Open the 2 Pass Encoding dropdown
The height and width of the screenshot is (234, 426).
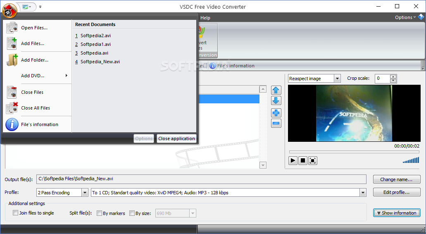coord(85,193)
